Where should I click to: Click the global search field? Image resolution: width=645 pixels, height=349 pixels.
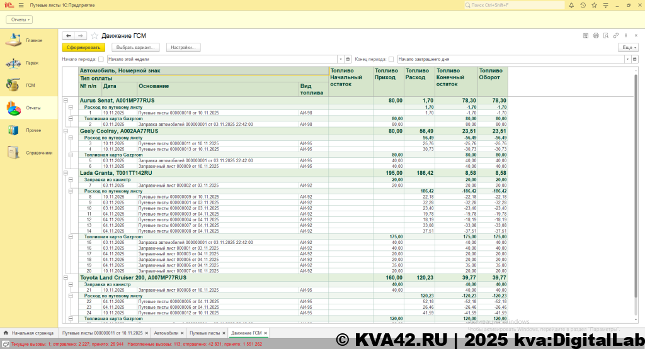[510, 5]
